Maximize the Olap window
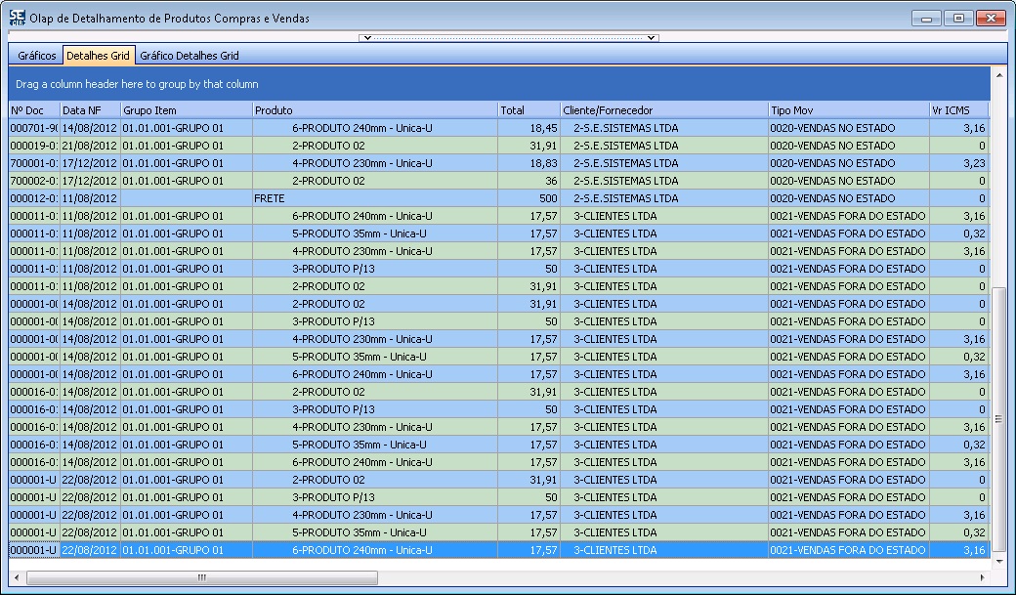 (960, 19)
